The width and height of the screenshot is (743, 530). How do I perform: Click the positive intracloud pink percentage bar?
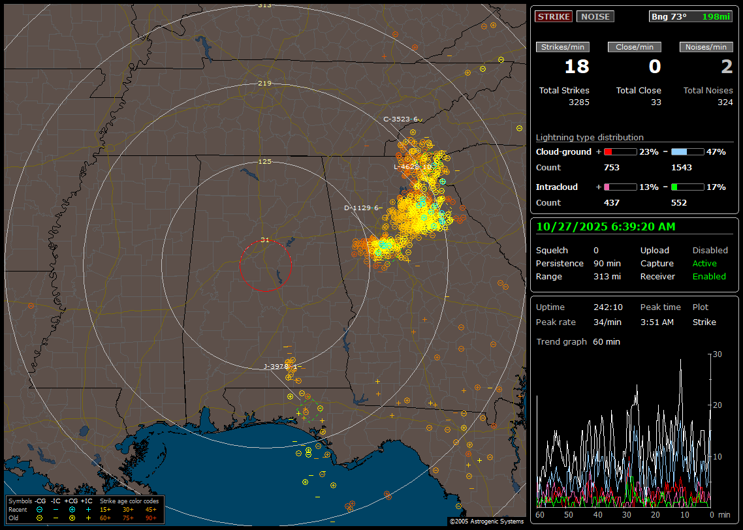pos(620,187)
